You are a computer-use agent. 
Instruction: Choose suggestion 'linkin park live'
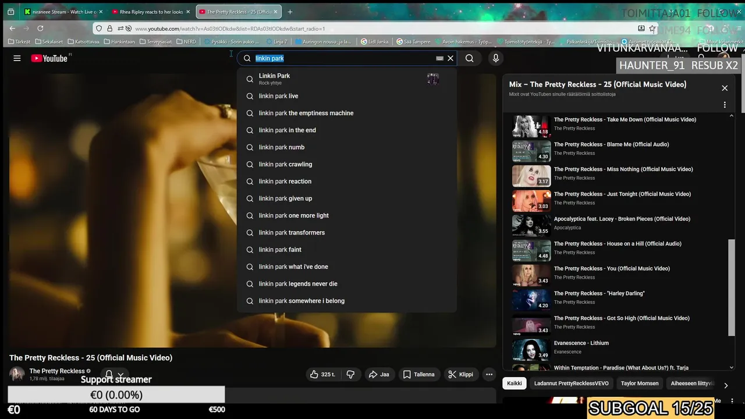point(347,96)
